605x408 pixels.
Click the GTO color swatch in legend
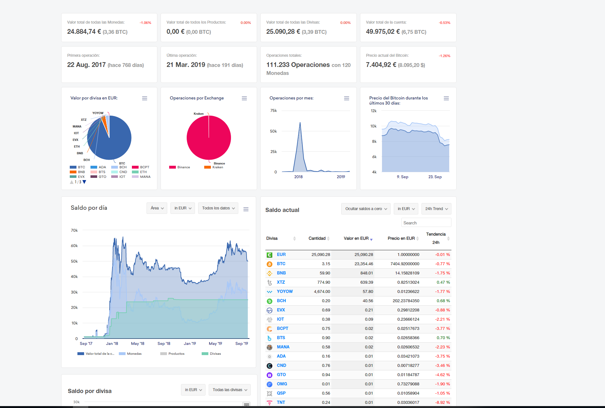[94, 177]
